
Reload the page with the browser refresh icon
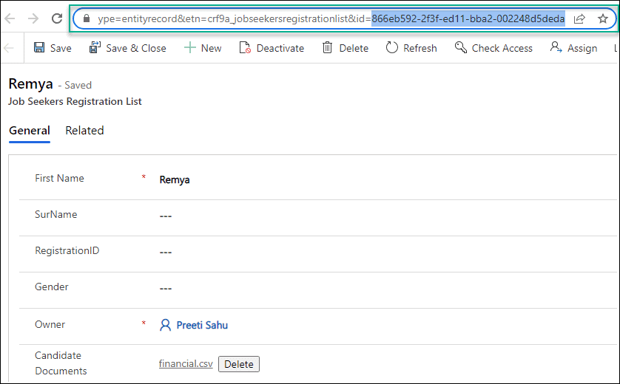pos(57,18)
